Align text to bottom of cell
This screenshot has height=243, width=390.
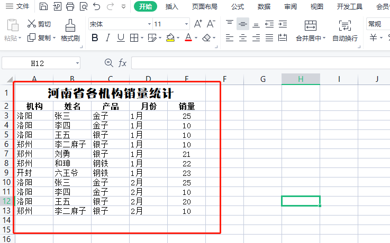click(256, 24)
